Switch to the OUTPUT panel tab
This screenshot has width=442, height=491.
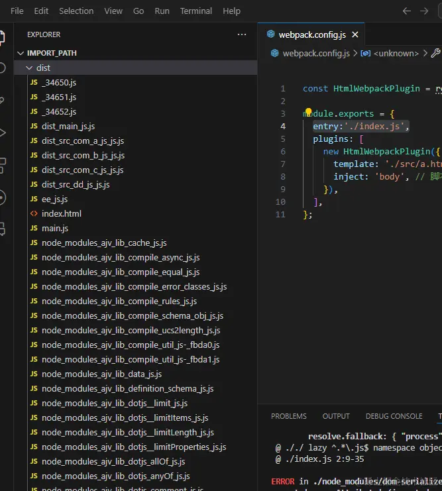(x=336, y=416)
